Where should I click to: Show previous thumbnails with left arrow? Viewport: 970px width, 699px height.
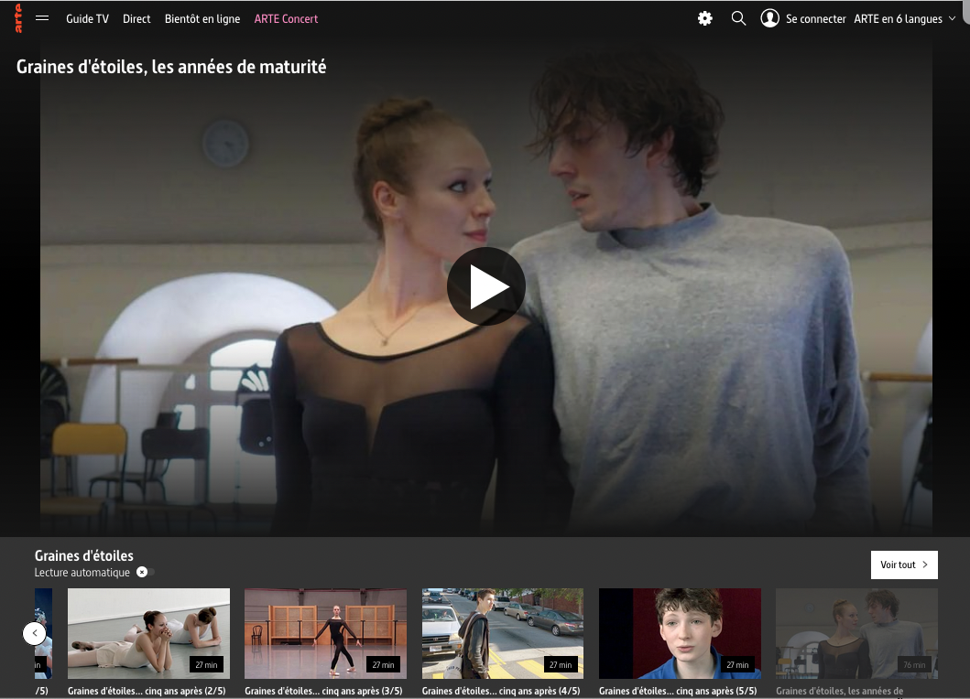click(35, 633)
